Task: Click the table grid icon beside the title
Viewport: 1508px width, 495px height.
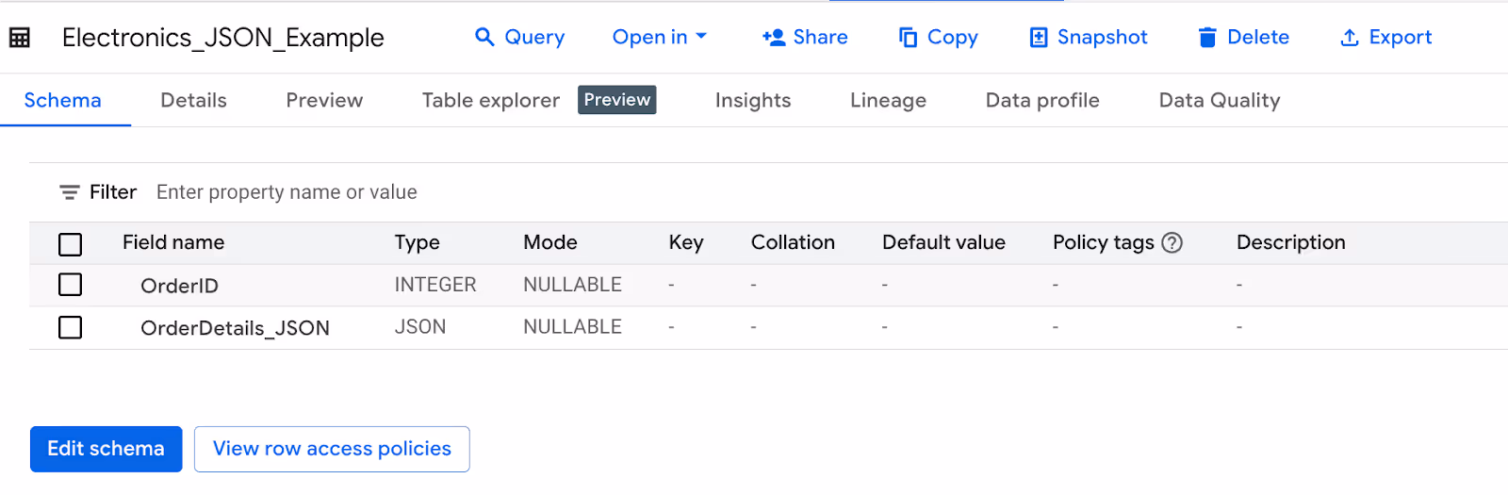Action: tap(20, 37)
